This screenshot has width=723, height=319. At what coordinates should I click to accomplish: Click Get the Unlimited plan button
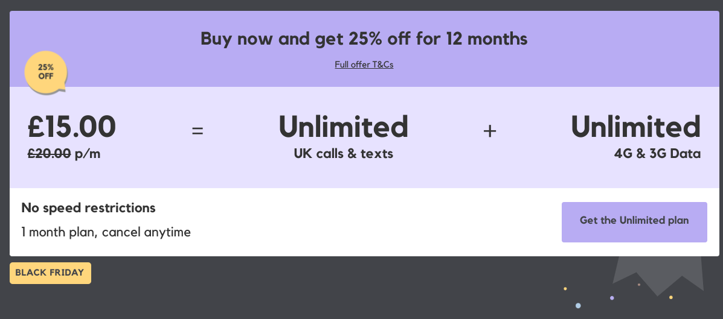pos(634,222)
